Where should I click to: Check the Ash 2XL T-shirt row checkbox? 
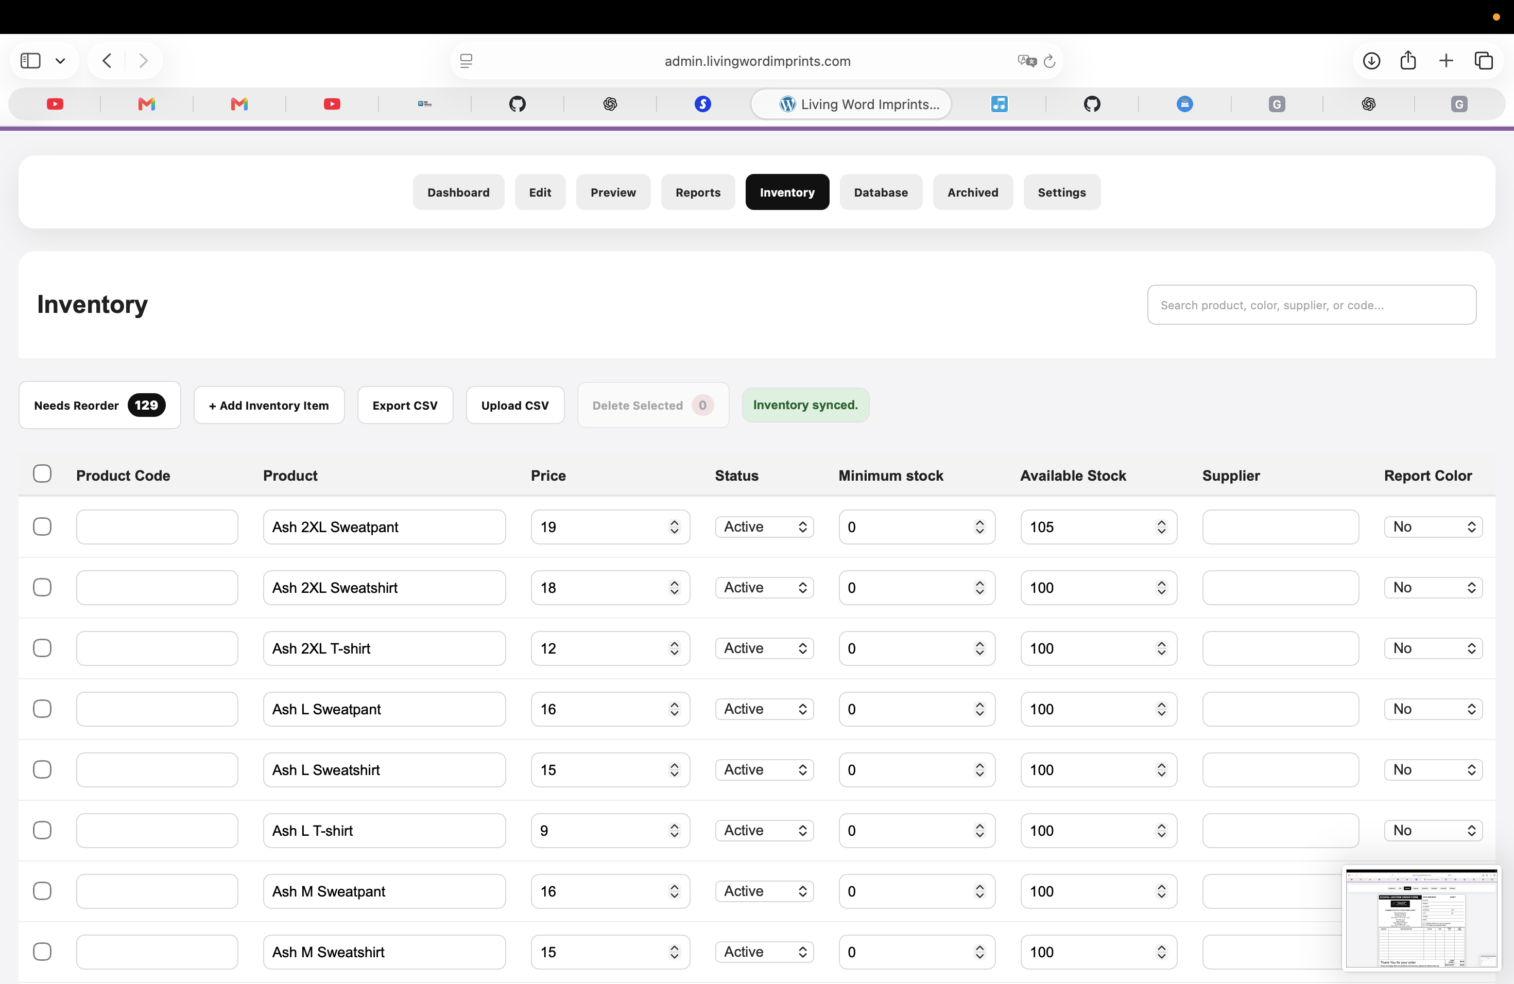[42, 648]
